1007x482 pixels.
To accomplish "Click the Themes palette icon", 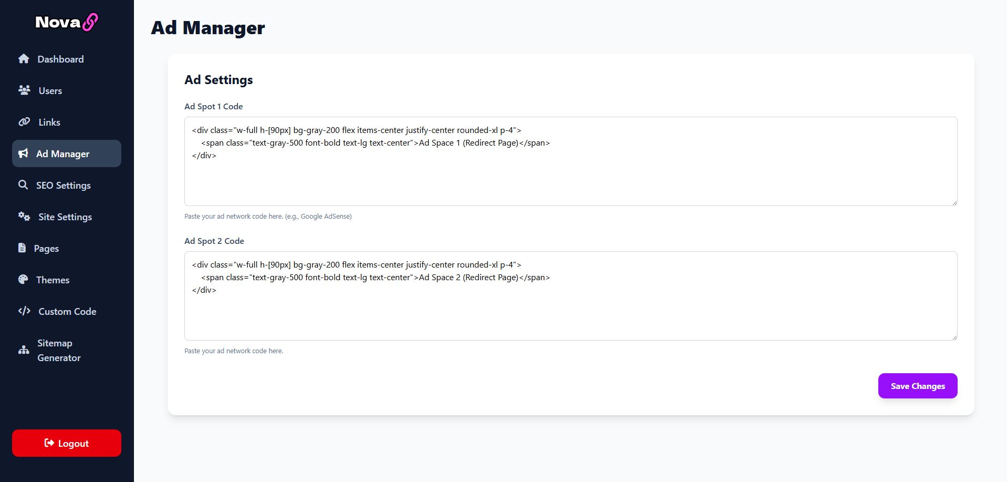I will point(23,280).
